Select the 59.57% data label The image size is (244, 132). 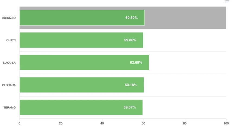130,107
